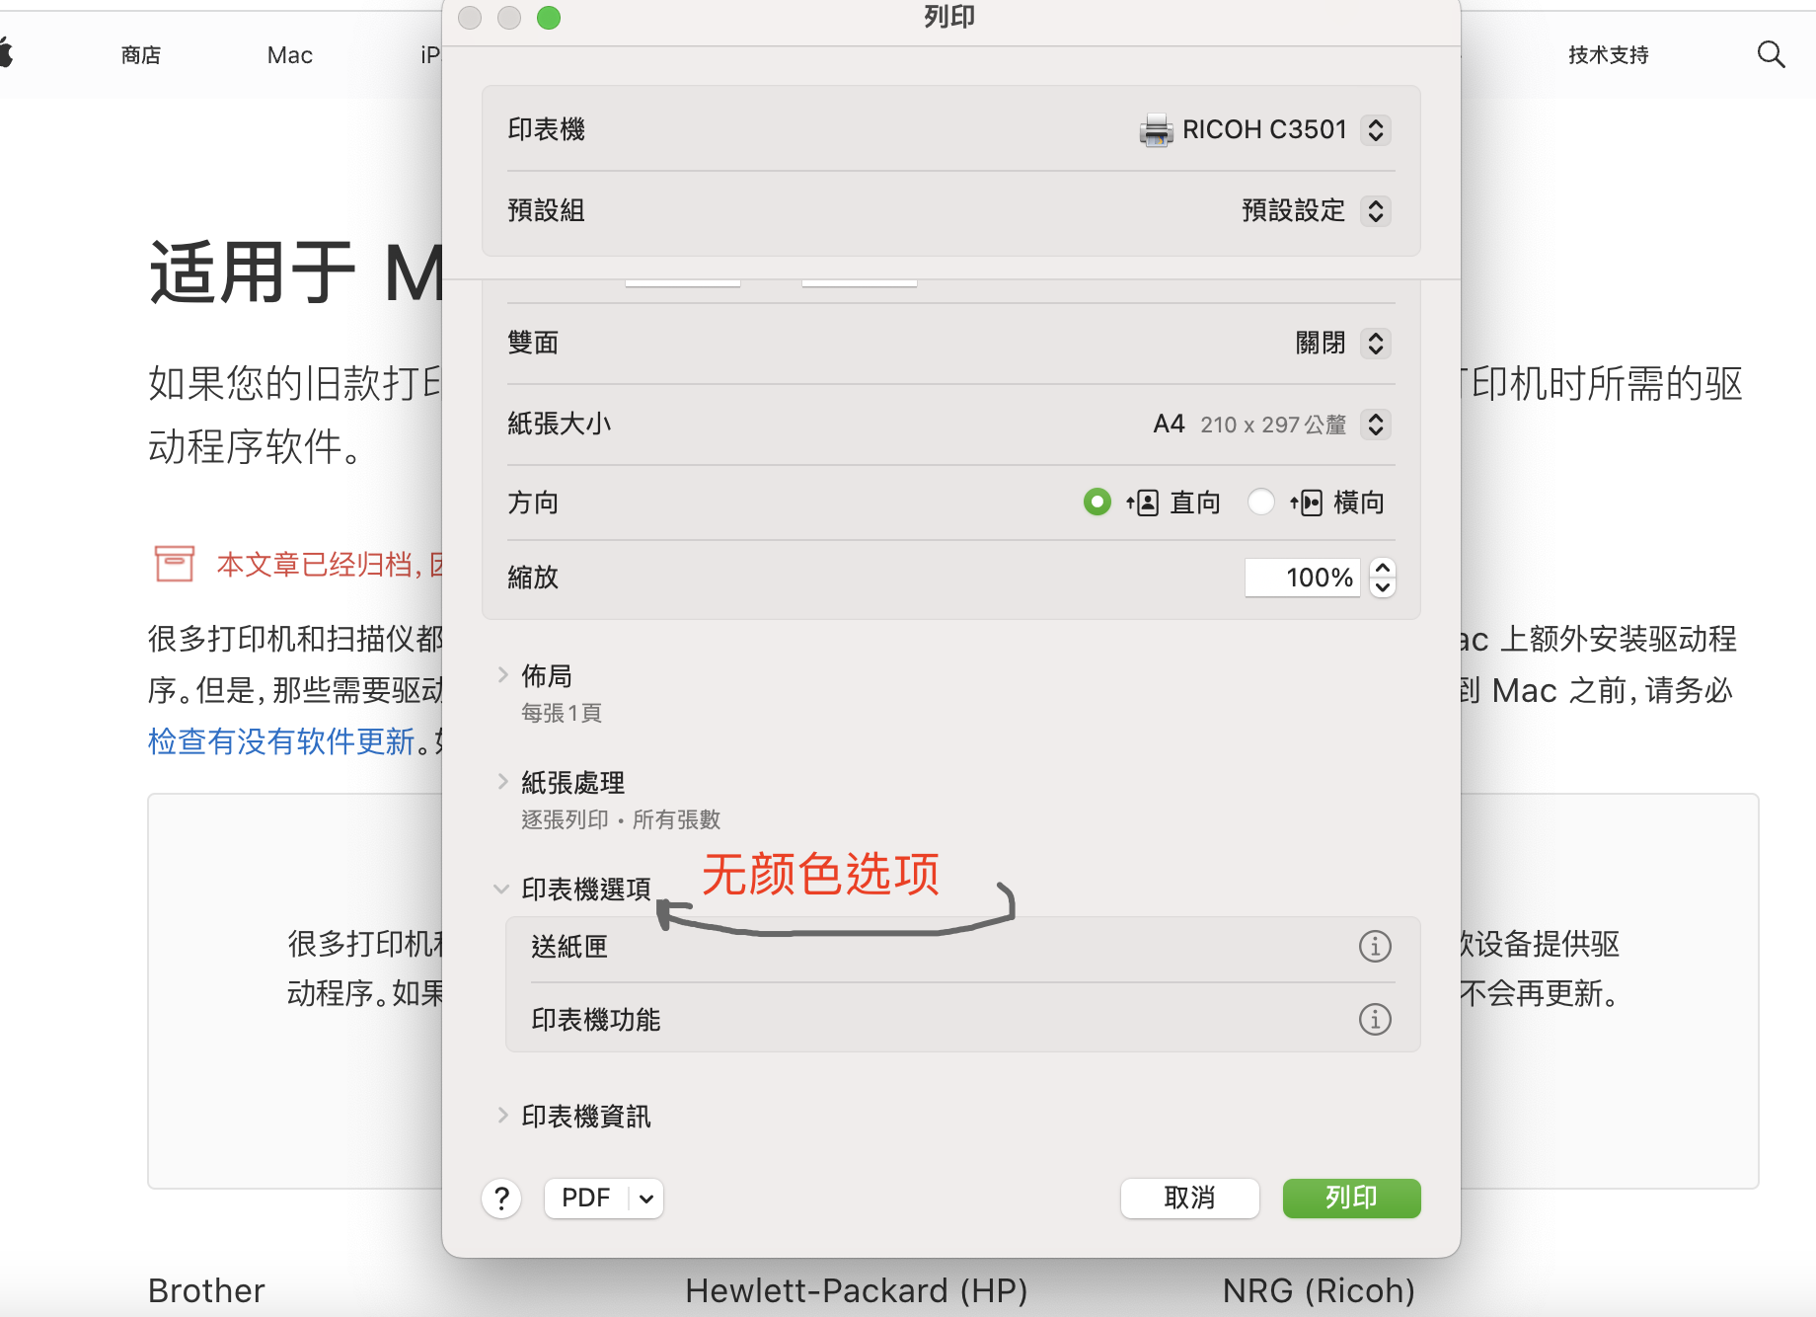Open the 紙張大小 paper size dropdown
Screen dimensions: 1816x1317
tap(1376, 425)
